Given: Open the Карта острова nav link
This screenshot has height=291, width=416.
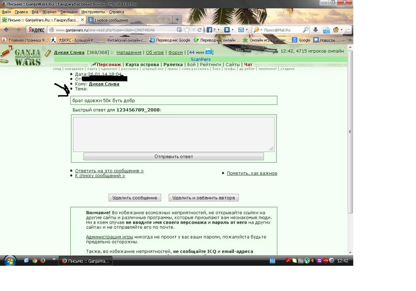Looking at the screenshot, I should coord(142,65).
